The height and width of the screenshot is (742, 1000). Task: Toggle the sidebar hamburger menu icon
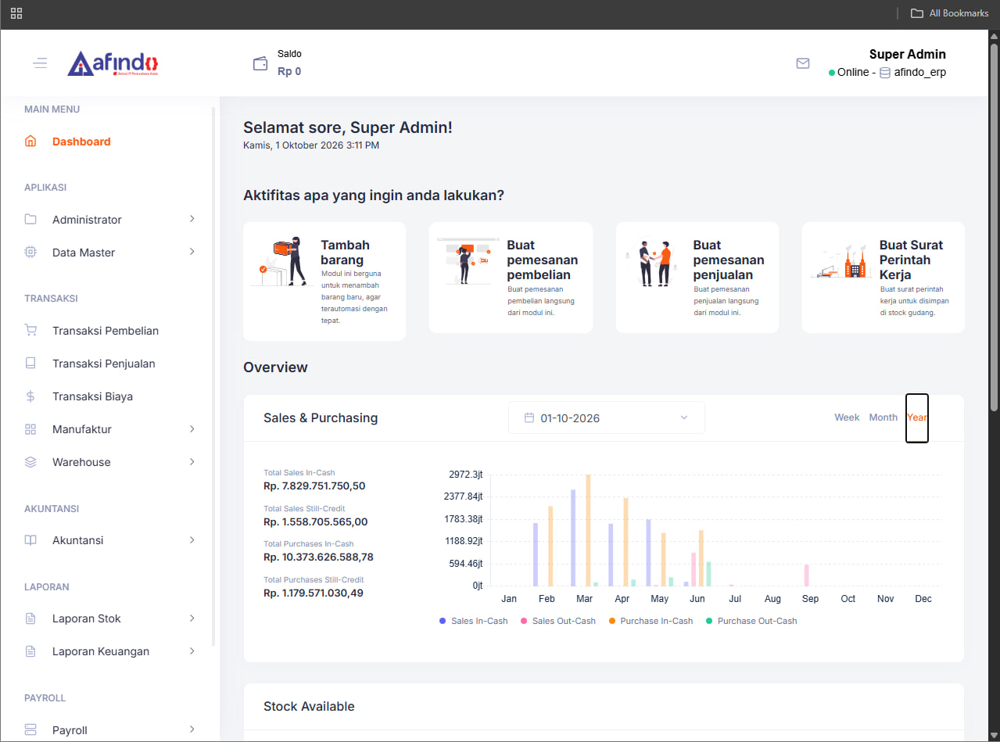[40, 63]
